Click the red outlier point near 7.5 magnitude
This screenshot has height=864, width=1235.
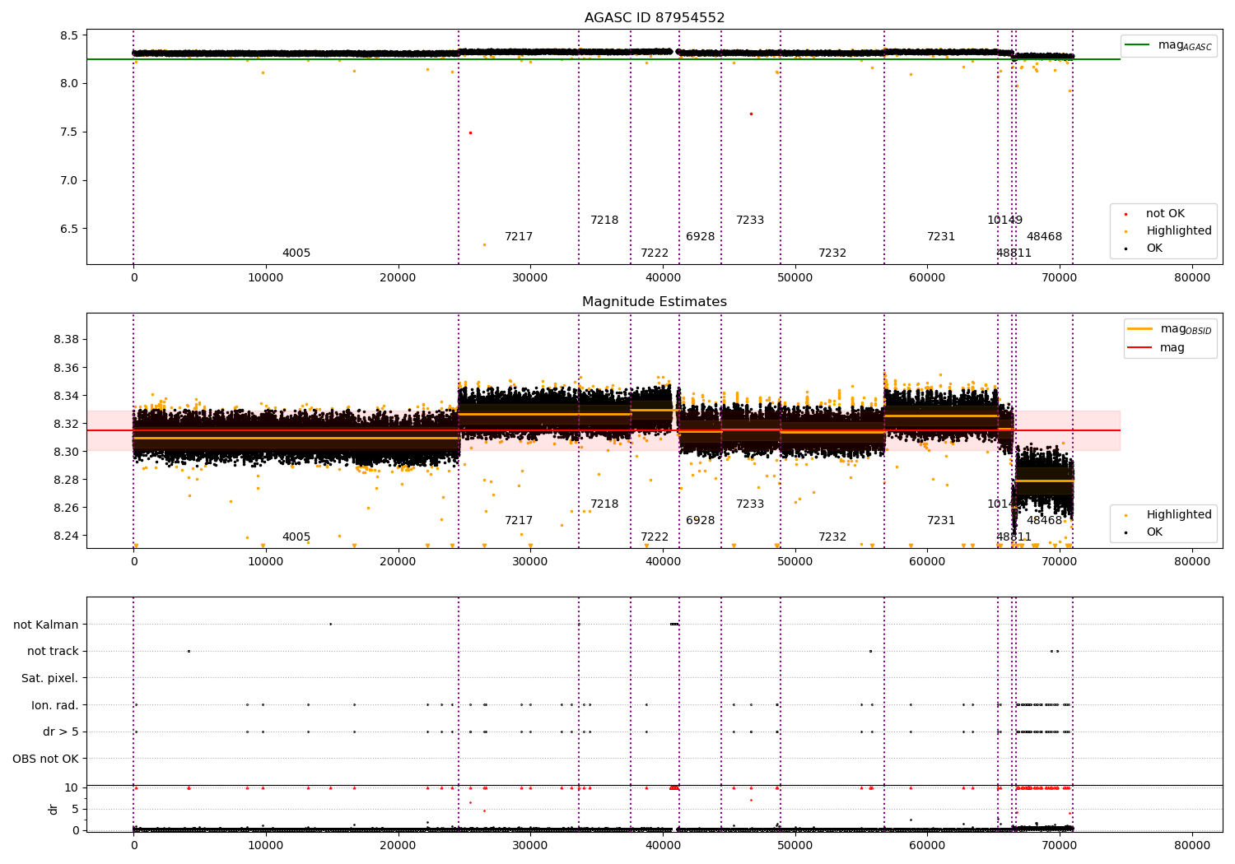(470, 132)
